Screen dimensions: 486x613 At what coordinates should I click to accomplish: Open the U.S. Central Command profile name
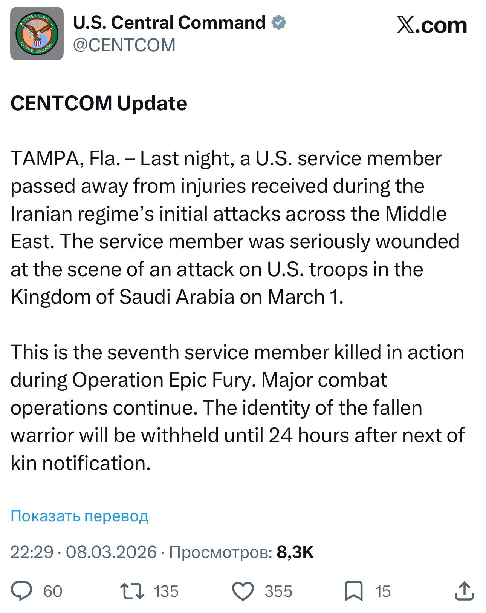(x=169, y=23)
